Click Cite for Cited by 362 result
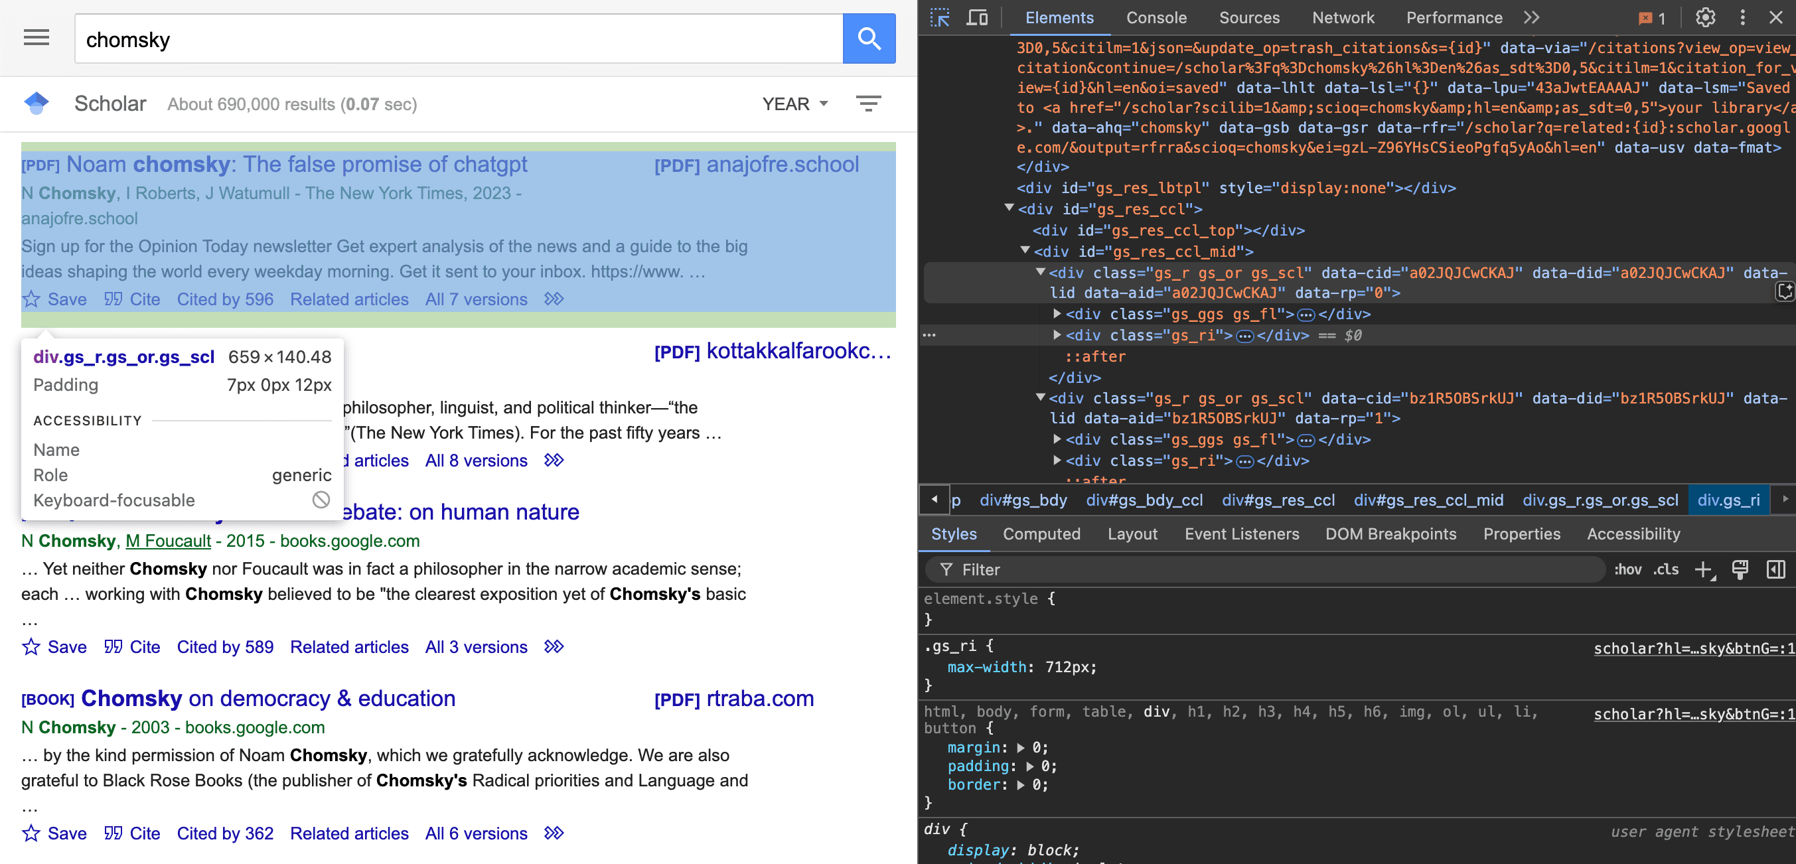This screenshot has width=1796, height=864. point(132,833)
